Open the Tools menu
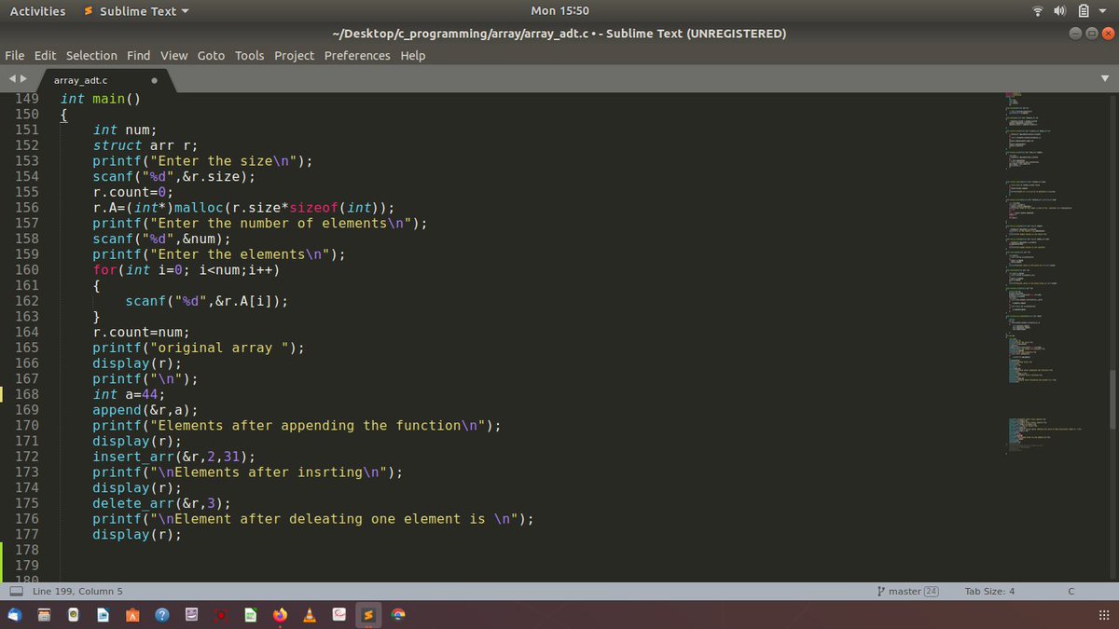The height and width of the screenshot is (629, 1119). pyautogui.click(x=249, y=55)
